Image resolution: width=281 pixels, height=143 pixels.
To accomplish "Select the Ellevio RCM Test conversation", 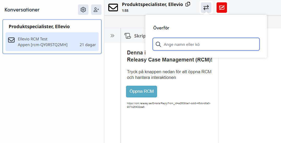I will (x=52, y=42).
